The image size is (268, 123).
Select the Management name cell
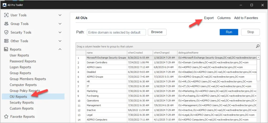[107, 105]
